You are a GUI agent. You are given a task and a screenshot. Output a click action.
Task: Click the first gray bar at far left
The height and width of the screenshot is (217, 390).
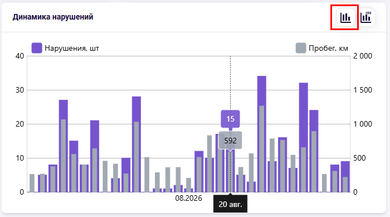click(32, 183)
